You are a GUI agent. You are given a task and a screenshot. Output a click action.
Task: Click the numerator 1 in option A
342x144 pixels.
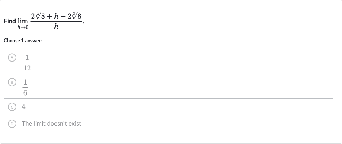tap(27, 57)
